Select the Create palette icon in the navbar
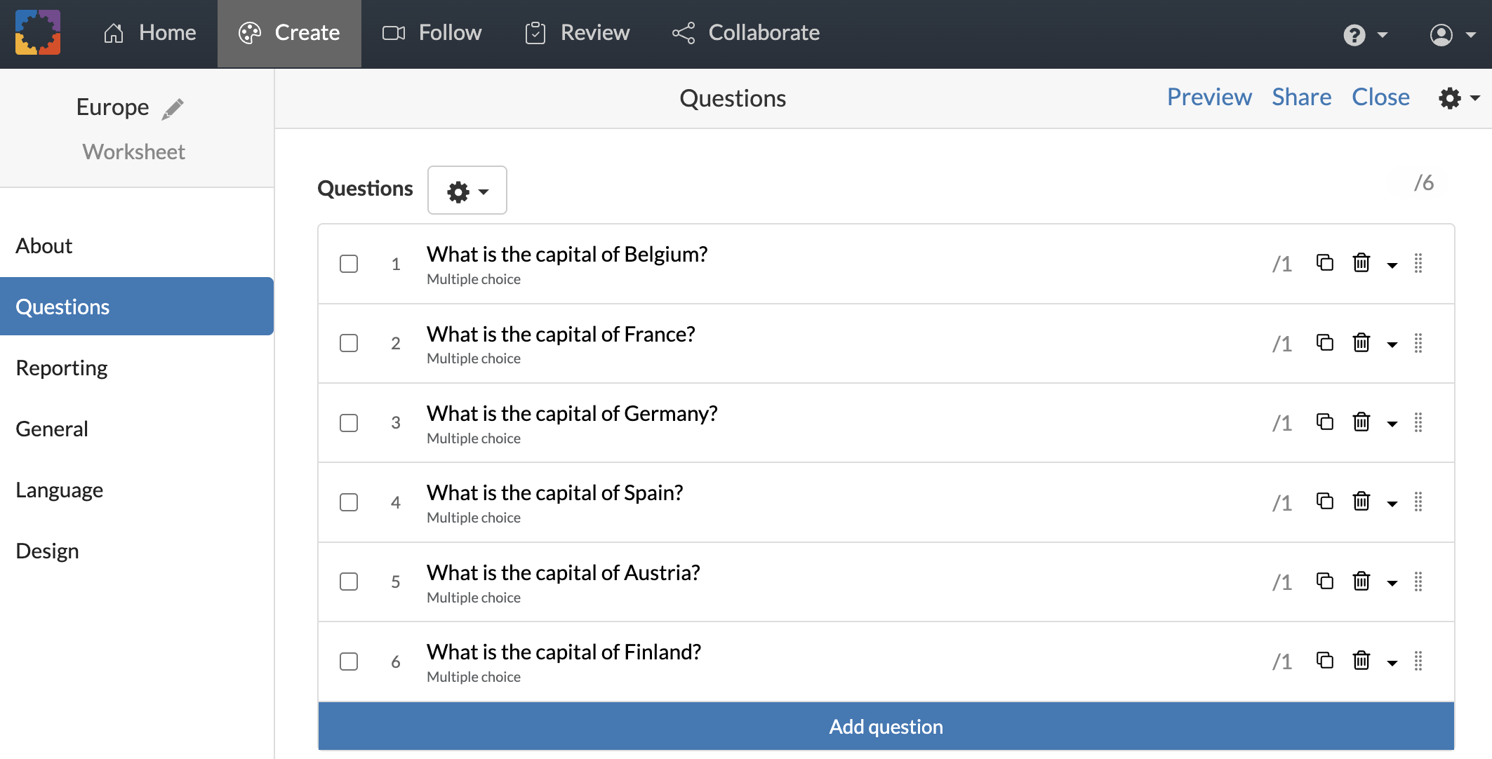 coord(251,32)
